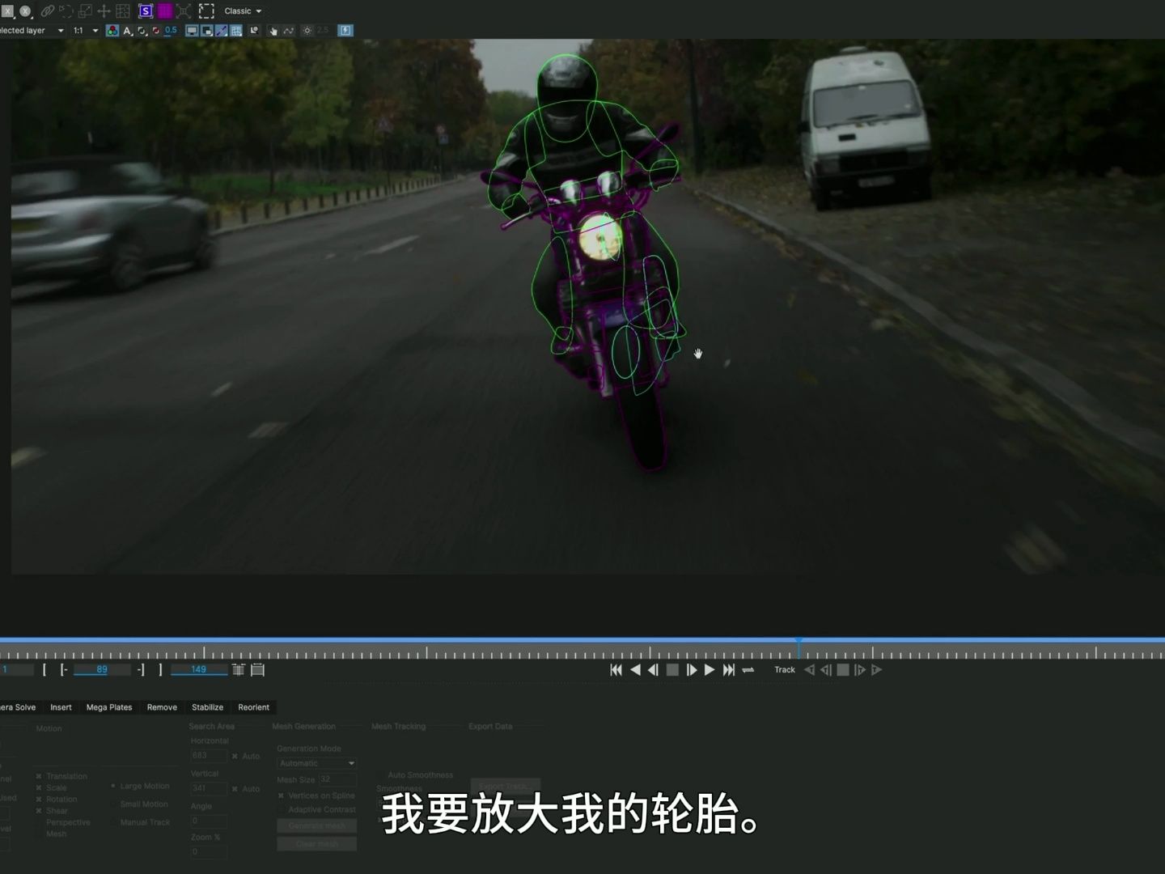
Task: Toggle Auto for Horizontal search area
Action: 235,756
